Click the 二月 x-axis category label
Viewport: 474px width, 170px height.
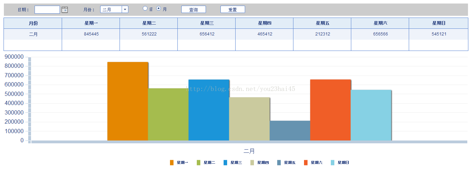click(249, 151)
